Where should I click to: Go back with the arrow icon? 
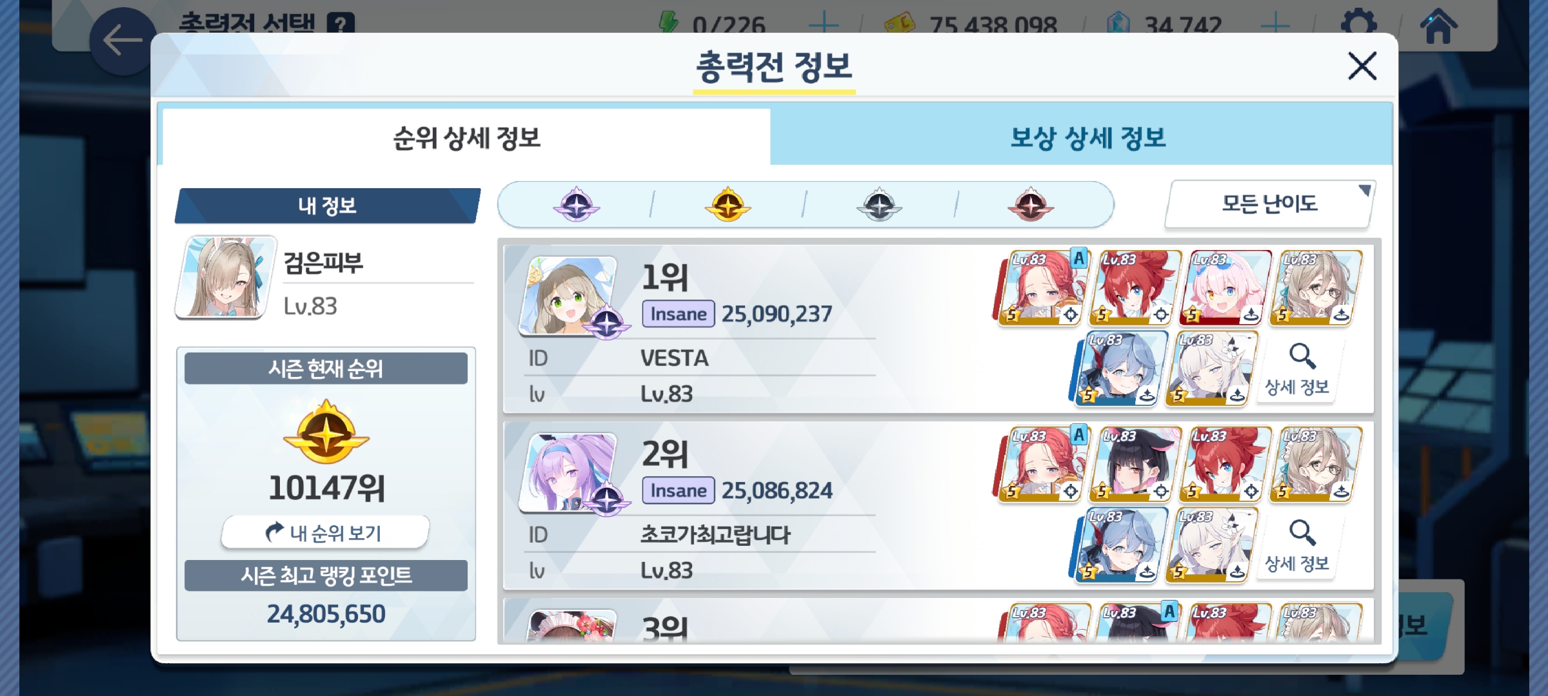point(122,41)
